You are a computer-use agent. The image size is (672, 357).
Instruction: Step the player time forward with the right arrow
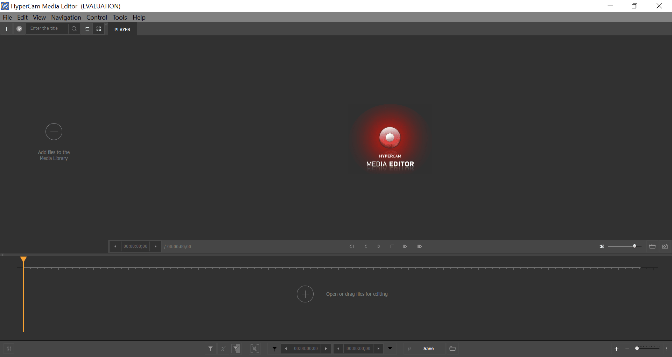coord(156,246)
